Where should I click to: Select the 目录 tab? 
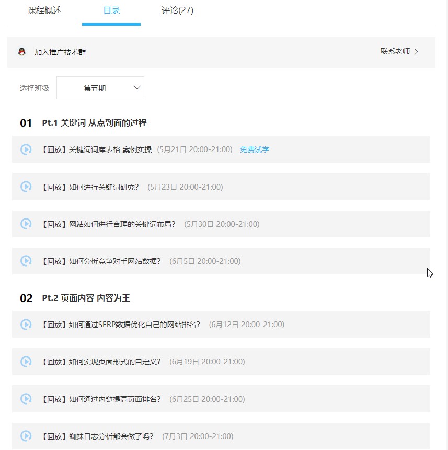tap(111, 10)
